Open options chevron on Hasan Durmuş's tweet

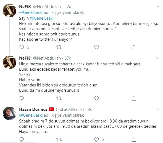point(157,109)
